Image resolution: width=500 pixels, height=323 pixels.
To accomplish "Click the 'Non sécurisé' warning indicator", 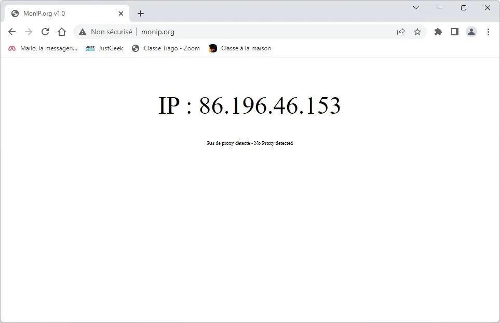I will point(105,32).
